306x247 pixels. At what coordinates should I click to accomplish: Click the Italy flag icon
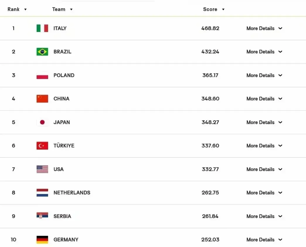point(42,28)
